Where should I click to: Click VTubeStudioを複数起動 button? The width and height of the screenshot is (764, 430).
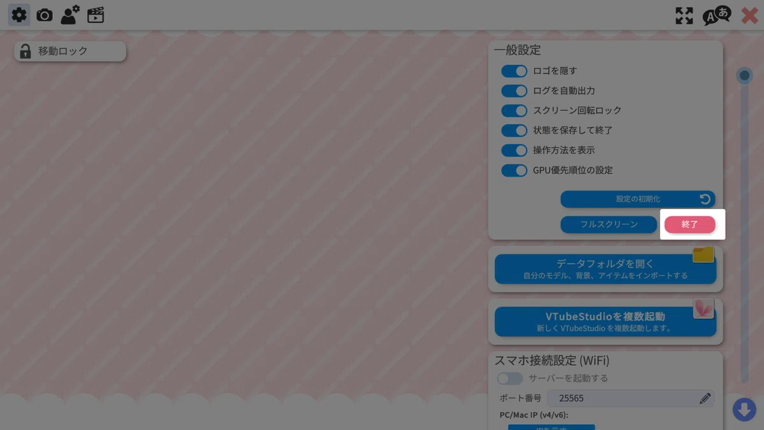click(605, 322)
